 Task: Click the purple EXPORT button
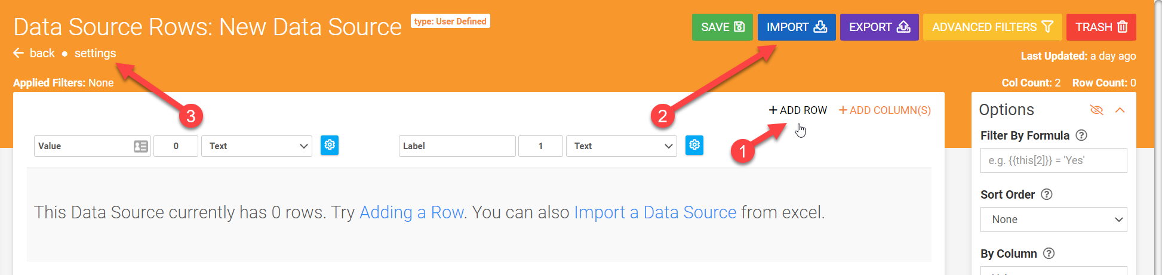click(879, 27)
